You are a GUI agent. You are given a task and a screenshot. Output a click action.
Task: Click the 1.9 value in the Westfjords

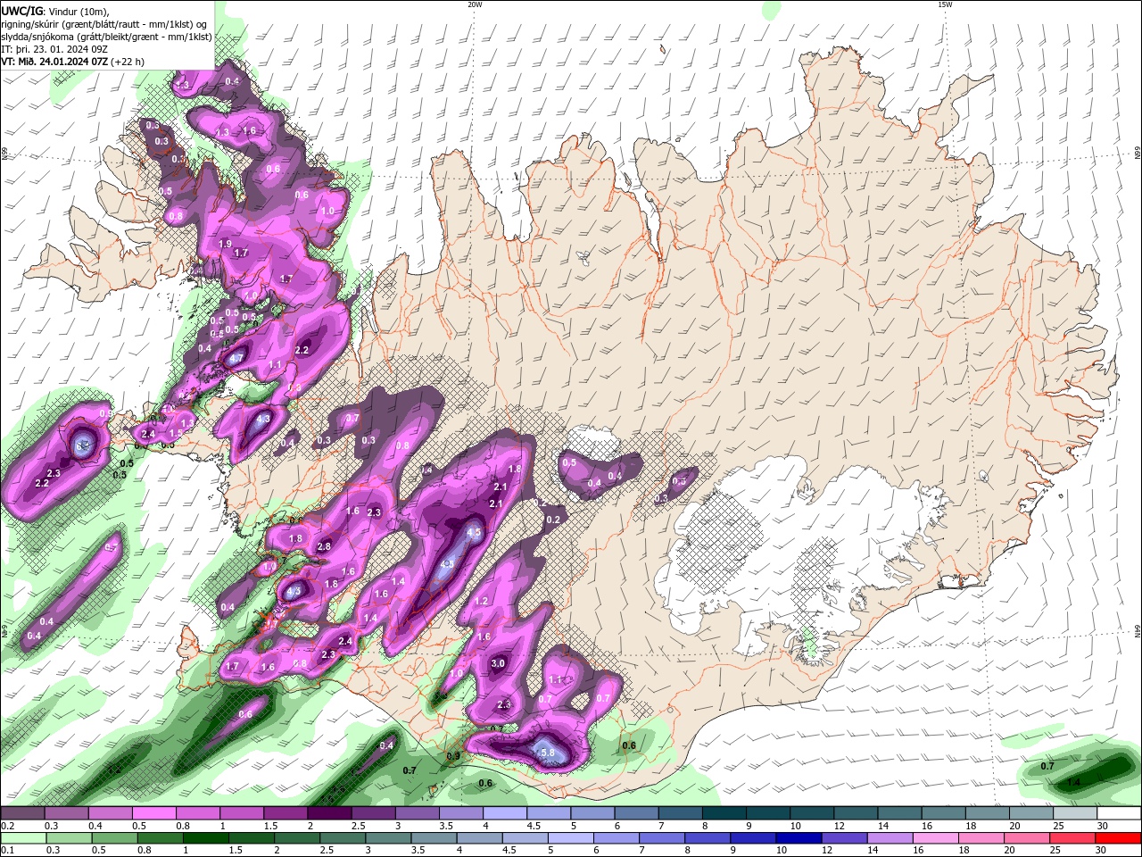[225, 244]
